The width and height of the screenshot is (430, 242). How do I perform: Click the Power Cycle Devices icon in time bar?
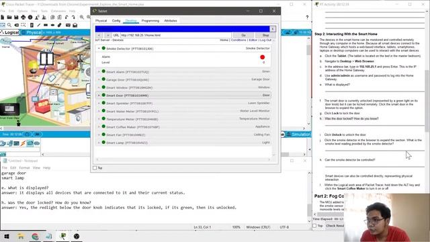(x=27, y=134)
